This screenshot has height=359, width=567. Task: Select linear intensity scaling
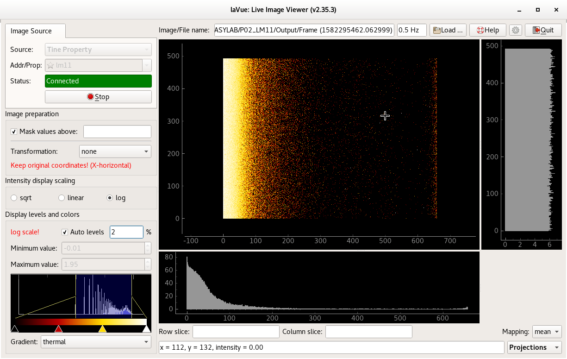(62, 198)
